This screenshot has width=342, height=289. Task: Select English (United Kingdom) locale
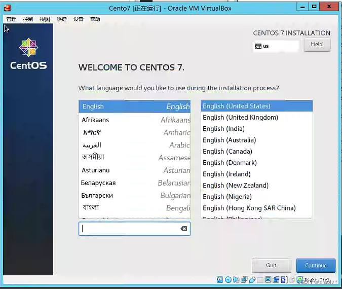[x=257, y=118]
